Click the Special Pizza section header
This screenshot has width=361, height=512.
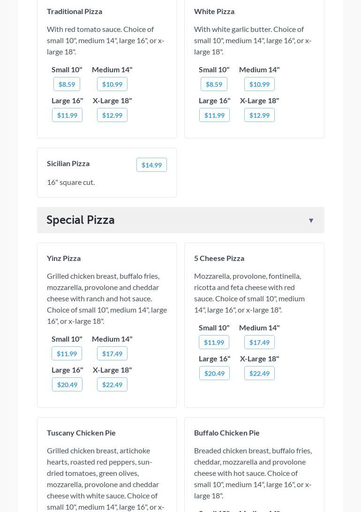click(81, 220)
